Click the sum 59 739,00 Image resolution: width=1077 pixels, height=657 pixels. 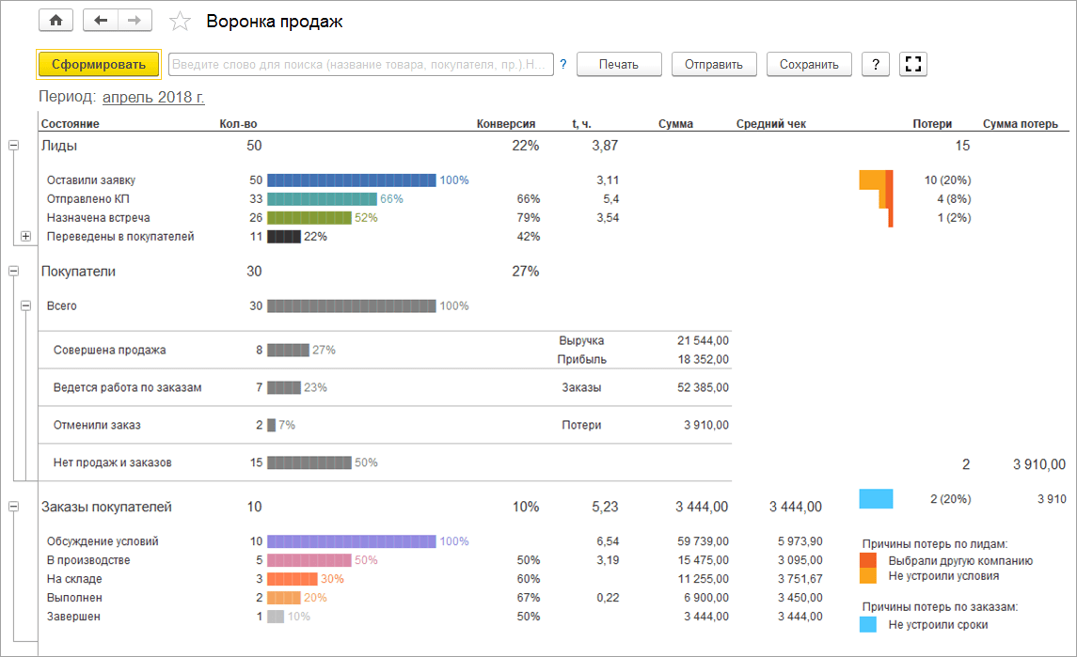(703, 541)
